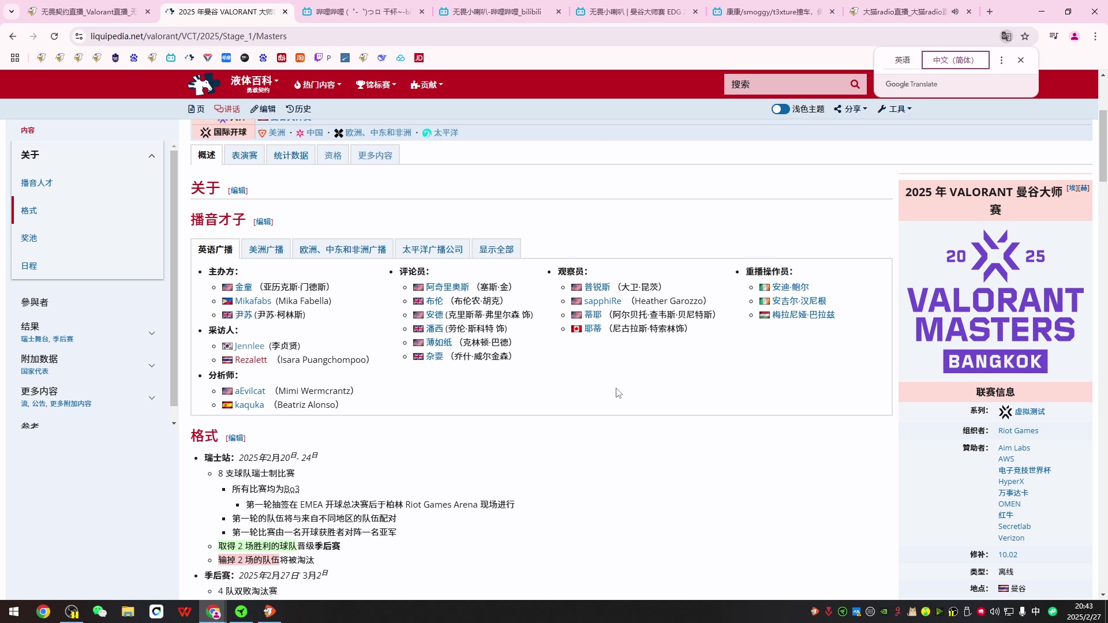Image resolution: width=1108 pixels, height=623 pixels.
Task: Collapse the 关于 sidebar section
Action: point(152,155)
